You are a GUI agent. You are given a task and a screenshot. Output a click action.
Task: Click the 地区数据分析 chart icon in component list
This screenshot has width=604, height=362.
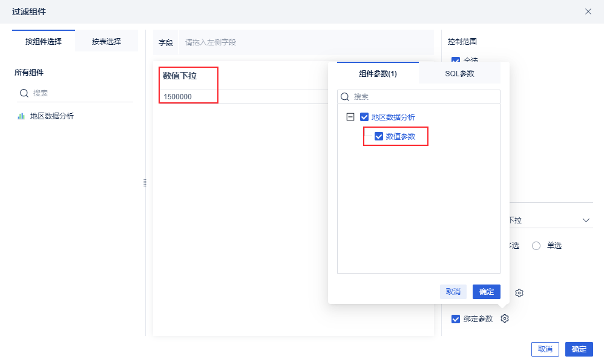21,116
